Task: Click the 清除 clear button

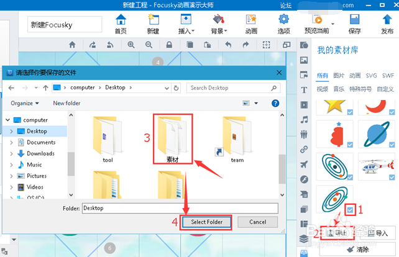Action: pyautogui.click(x=357, y=250)
